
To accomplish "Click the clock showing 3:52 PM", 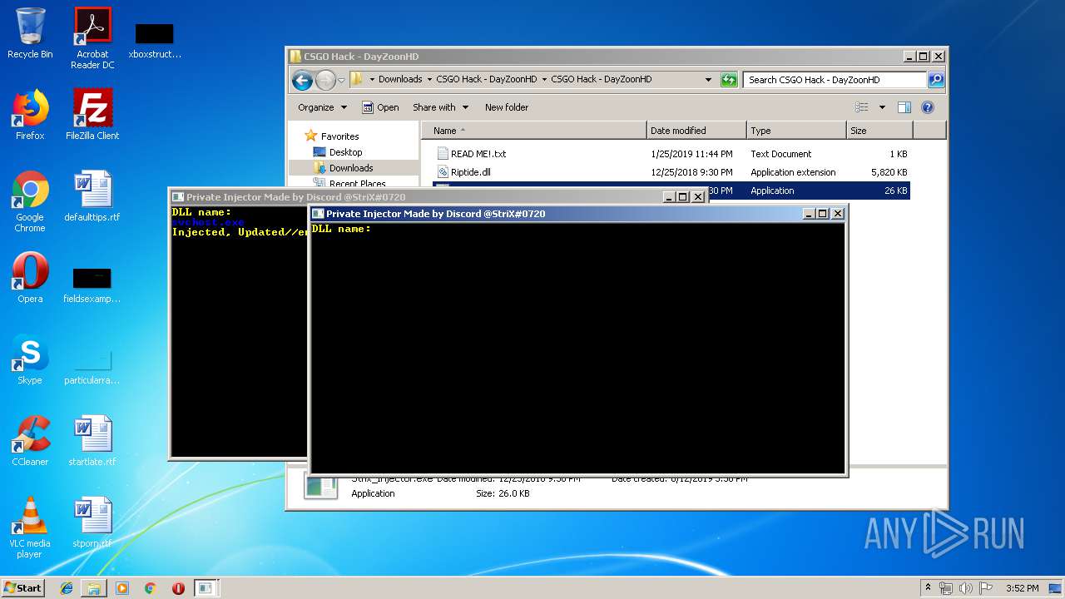I will [1022, 588].
